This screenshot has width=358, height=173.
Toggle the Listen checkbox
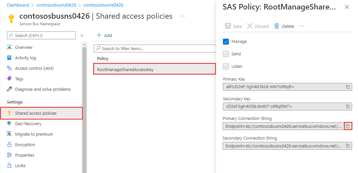[x=226, y=67]
